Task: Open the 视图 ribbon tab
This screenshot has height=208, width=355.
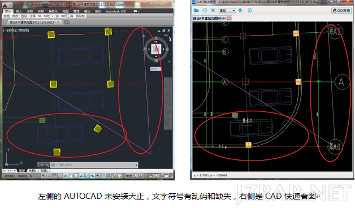Action: coord(65,11)
